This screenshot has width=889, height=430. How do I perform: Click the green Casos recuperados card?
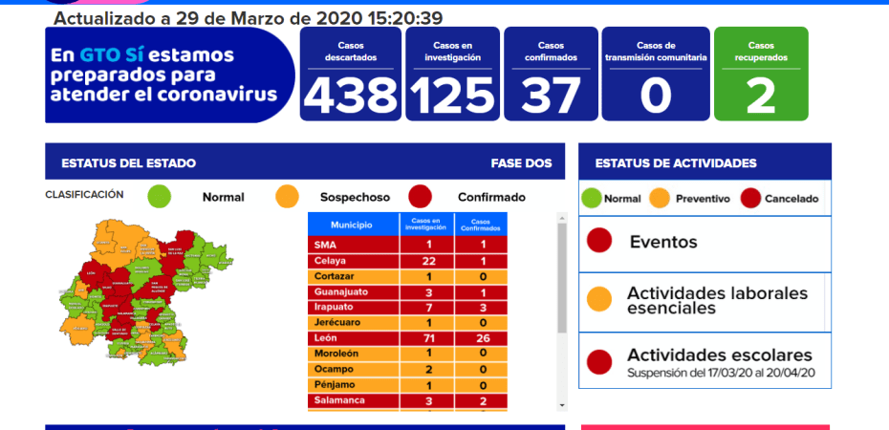[x=761, y=74]
